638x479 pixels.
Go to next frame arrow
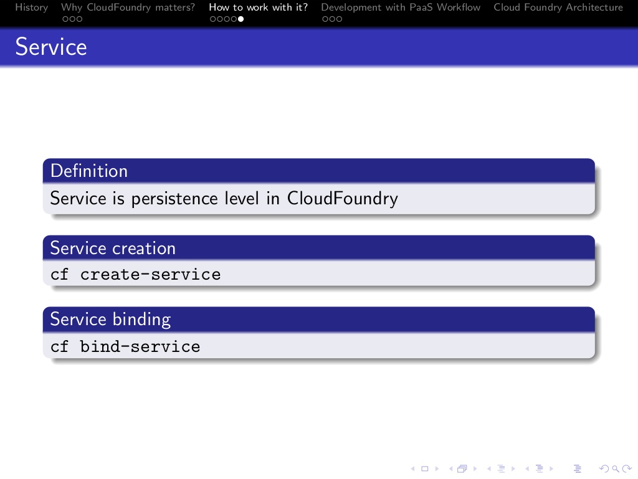tap(475, 469)
